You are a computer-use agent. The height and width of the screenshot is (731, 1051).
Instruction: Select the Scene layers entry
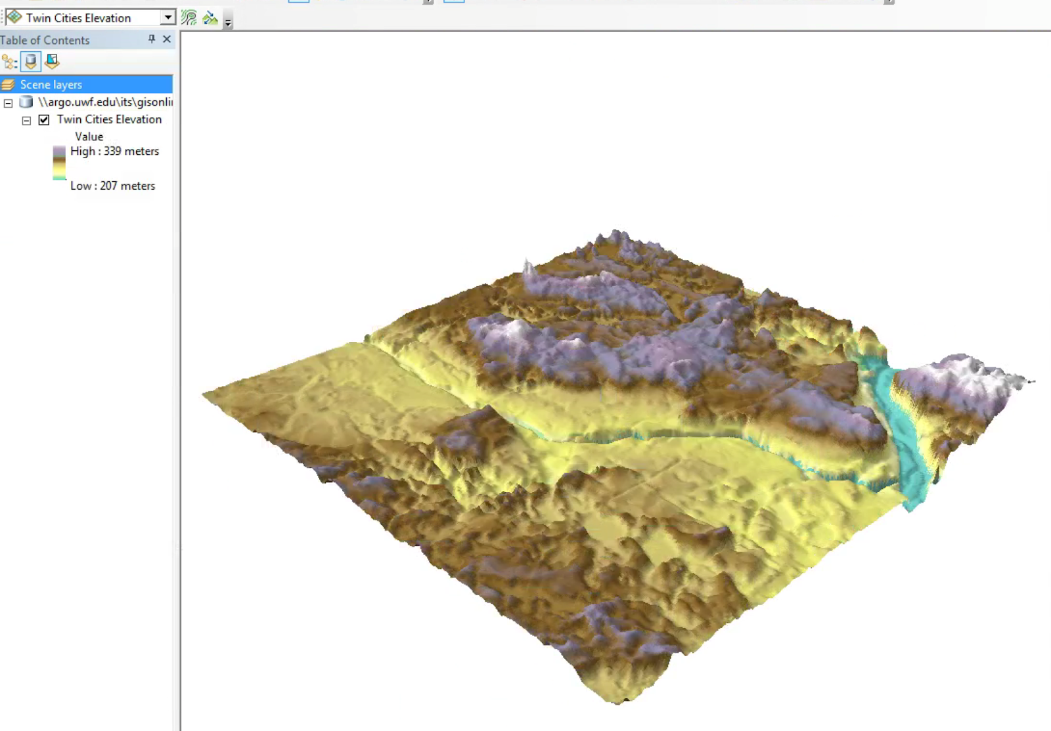(x=50, y=84)
